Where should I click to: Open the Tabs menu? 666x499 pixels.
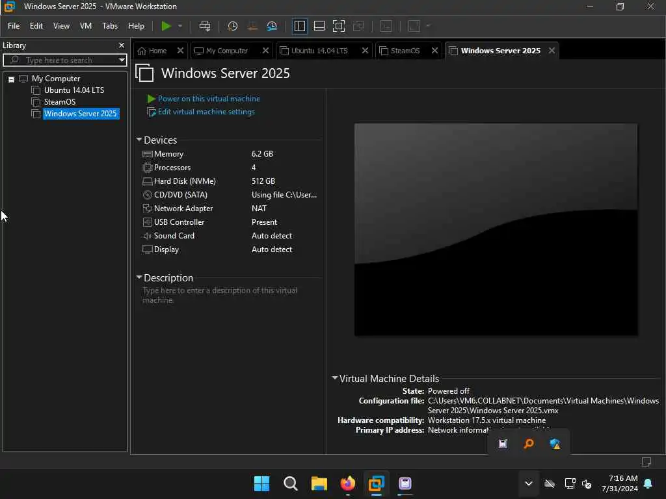pos(109,26)
